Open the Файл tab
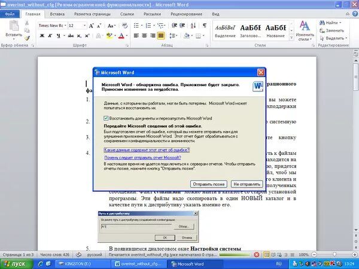The width and height of the screenshot is (359, 269). point(10,14)
